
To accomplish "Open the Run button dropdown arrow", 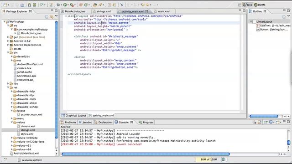I will (68, 5).
